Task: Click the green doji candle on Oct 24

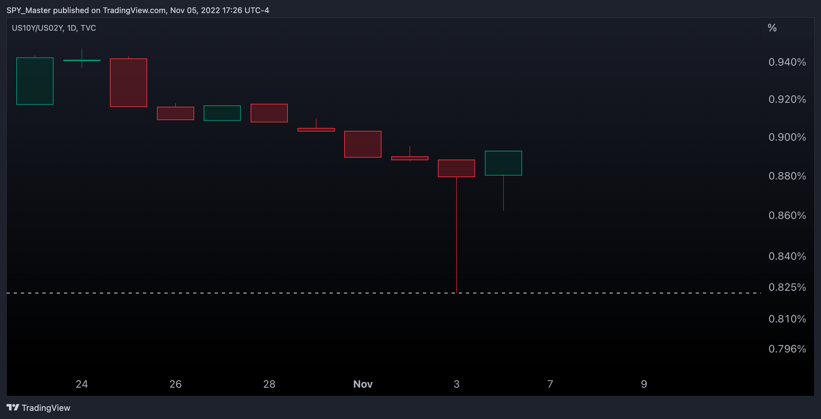Action: (x=82, y=60)
